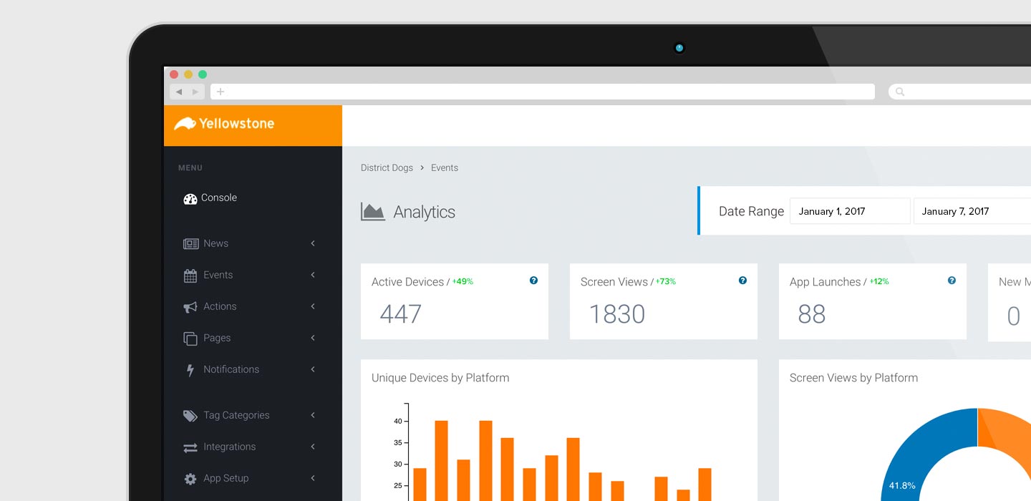Viewport: 1031px width, 501px height.
Task: Go to District Dogs breadcrumb link
Action: [387, 167]
